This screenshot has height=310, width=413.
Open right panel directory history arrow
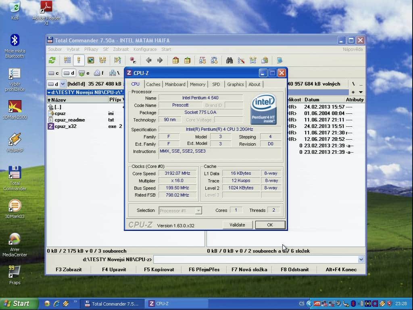tap(361, 92)
